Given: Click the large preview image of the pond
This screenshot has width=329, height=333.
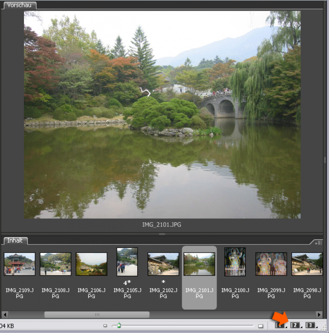Looking at the screenshot, I should 162,115.
